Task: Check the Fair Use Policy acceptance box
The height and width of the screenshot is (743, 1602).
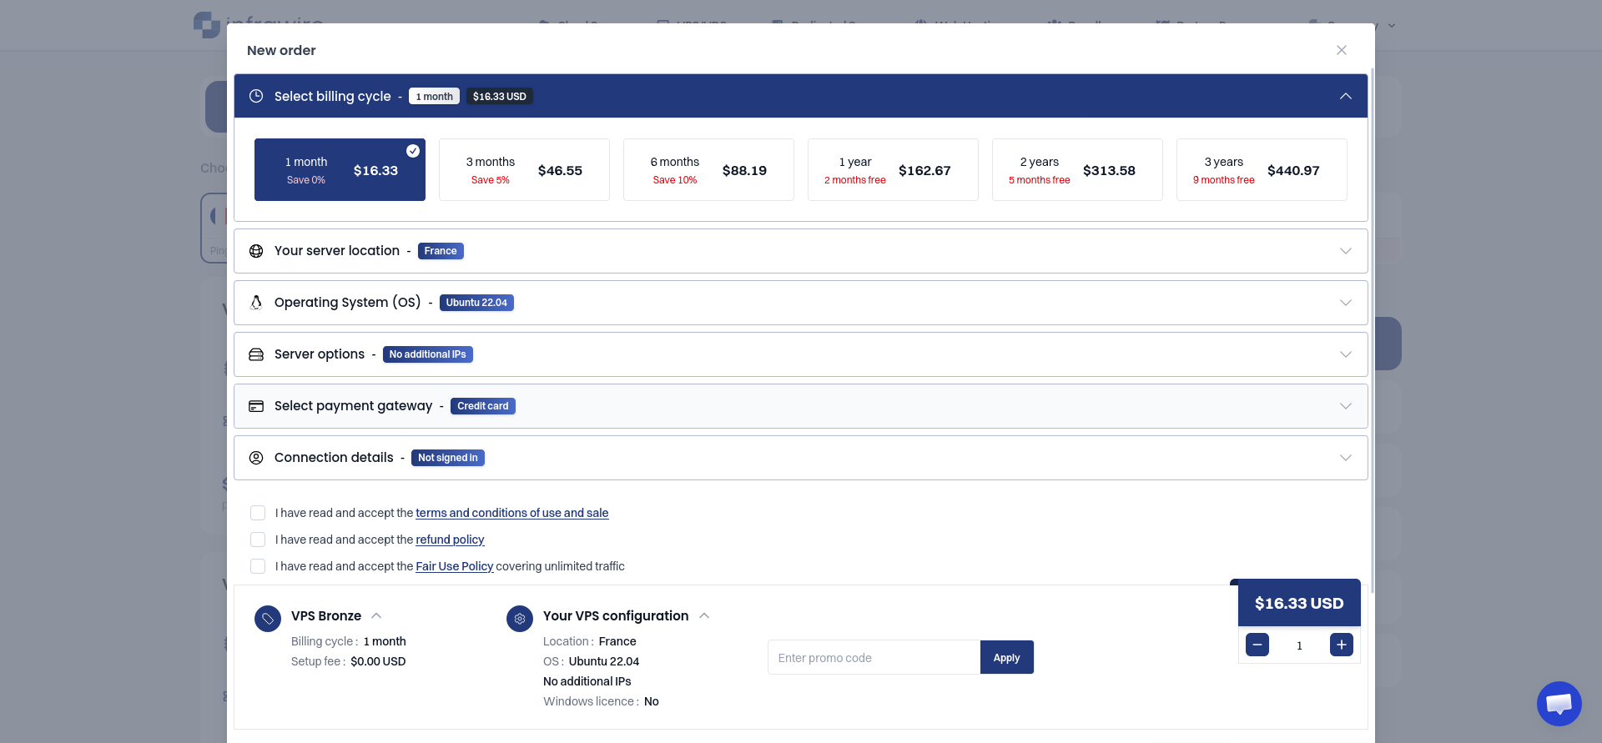Action: pos(258,566)
